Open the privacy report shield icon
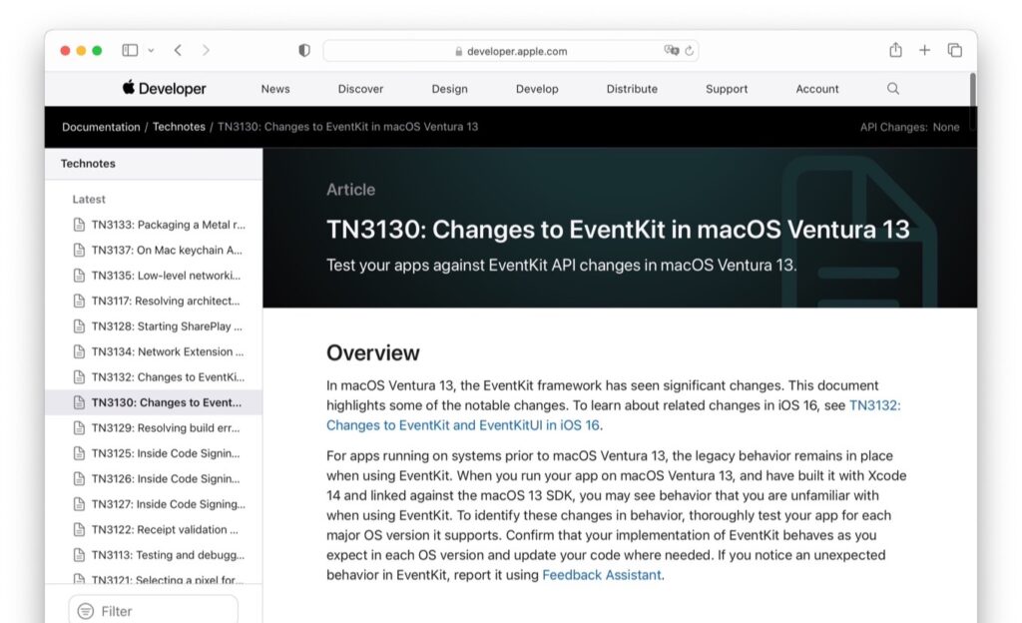 (303, 49)
